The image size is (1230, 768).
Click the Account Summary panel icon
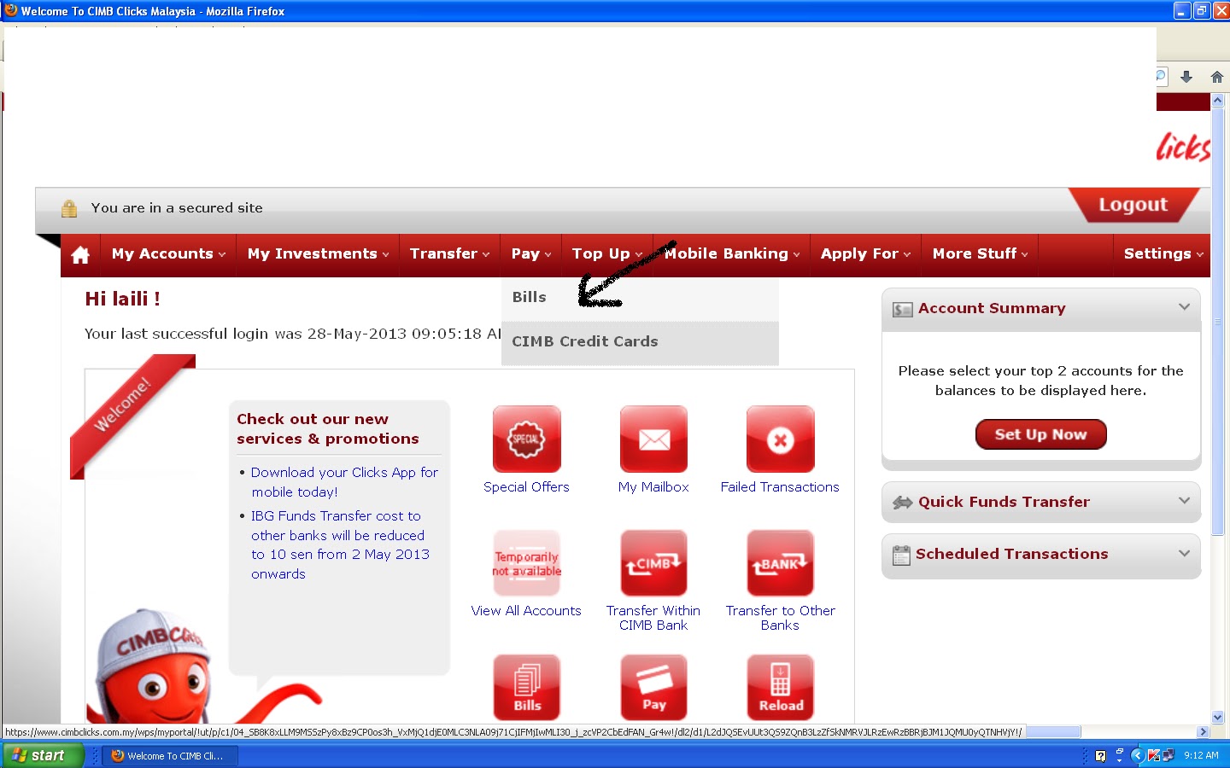[902, 309]
